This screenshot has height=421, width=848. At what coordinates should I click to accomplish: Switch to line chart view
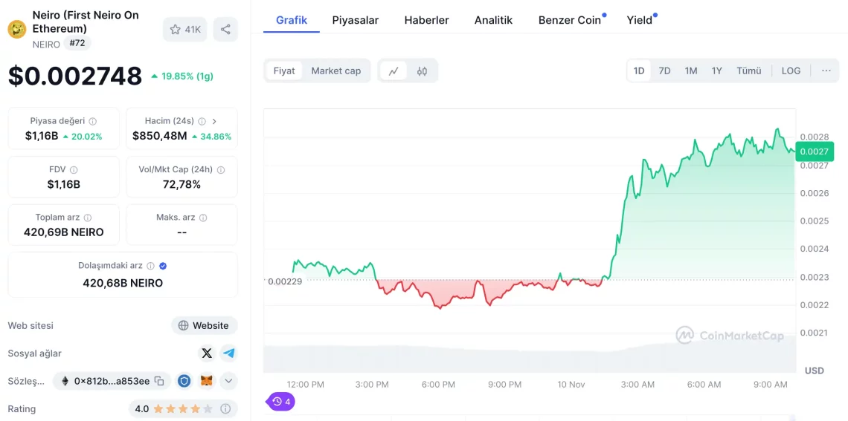click(394, 71)
